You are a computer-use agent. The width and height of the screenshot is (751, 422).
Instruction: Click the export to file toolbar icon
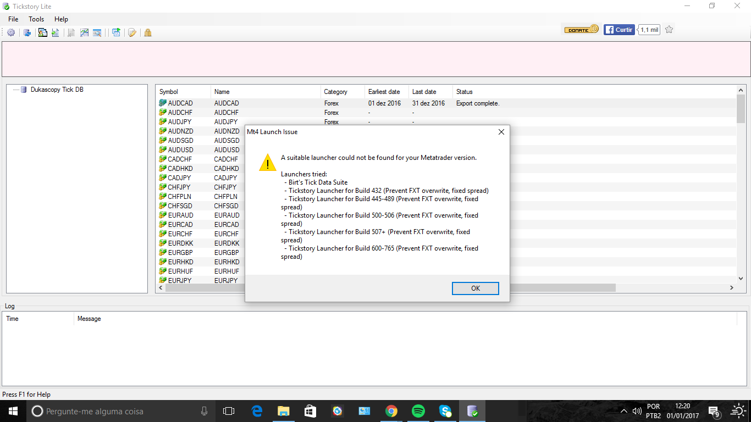[x=56, y=32]
